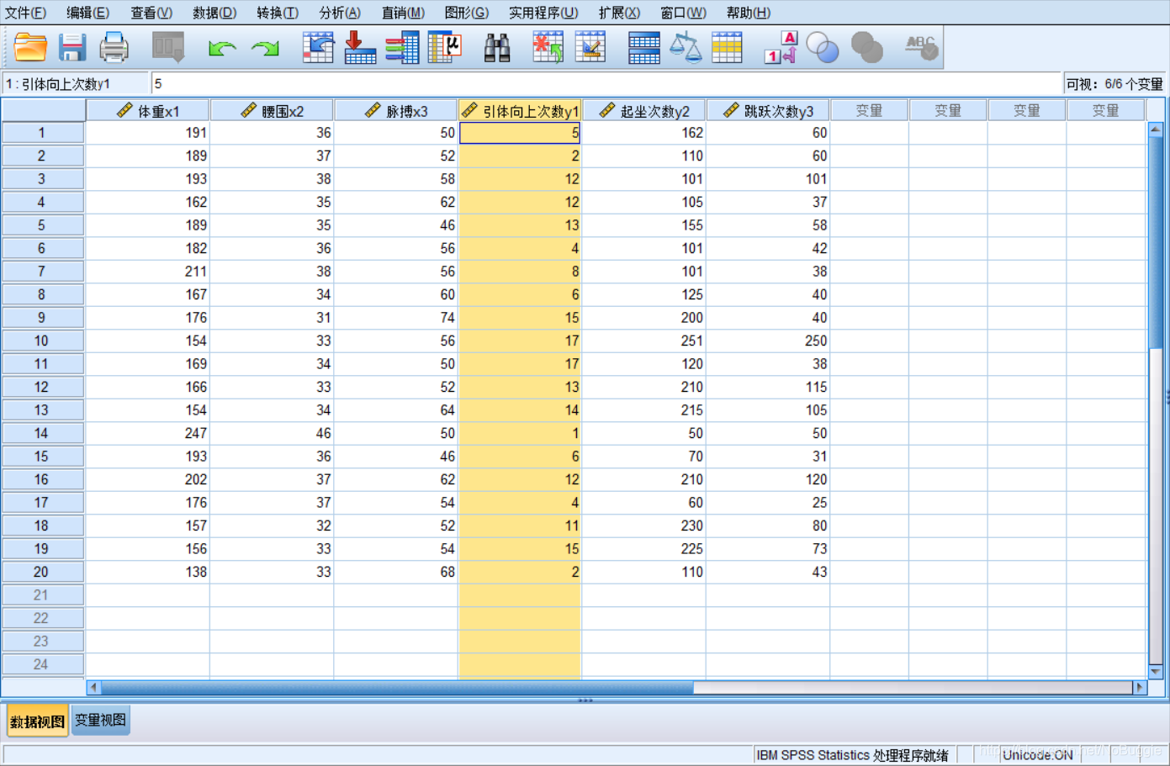The image size is (1170, 766).
Task: Click cell 211 in 体重x1 column
Action: click(x=148, y=272)
